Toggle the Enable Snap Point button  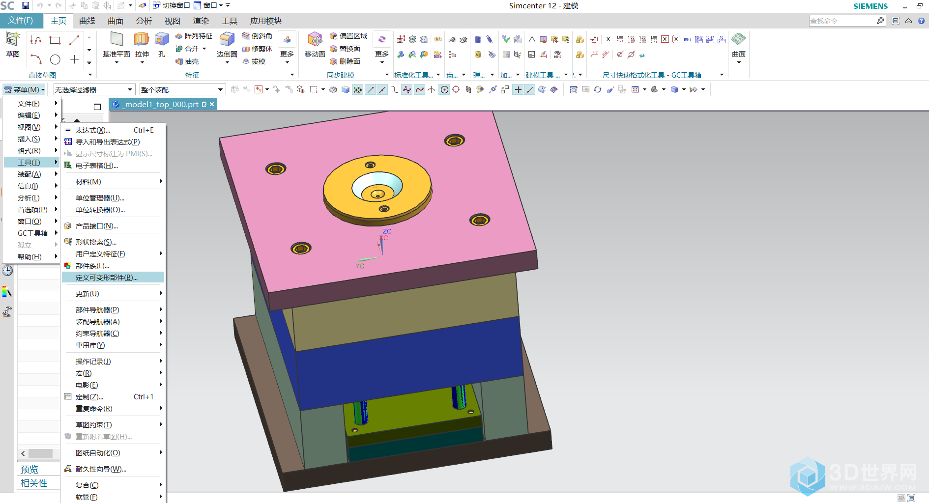[x=357, y=89]
